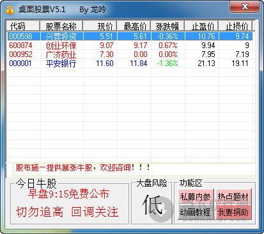Click change percentage 0.00%
264x234 pixels.
(168, 54)
